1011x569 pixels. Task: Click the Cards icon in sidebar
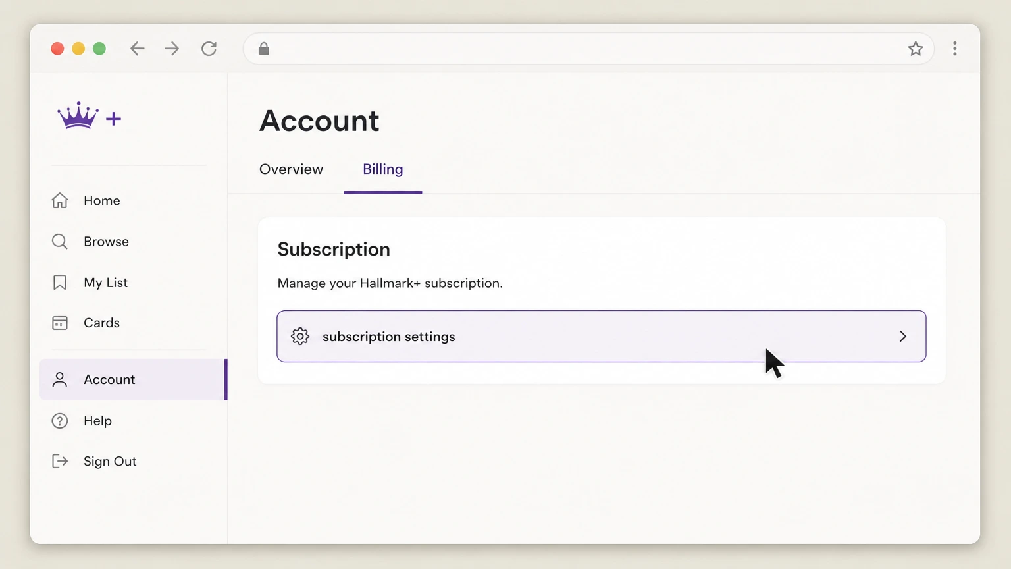click(60, 323)
